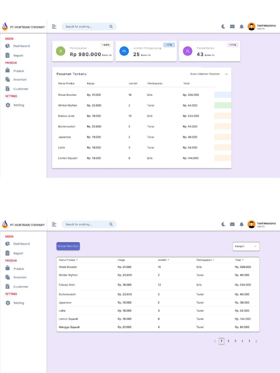Screen dimensions: 280x373
Task: Click Toni Maulana avatar on Tambah Menu screen
Action: [x=251, y=224]
